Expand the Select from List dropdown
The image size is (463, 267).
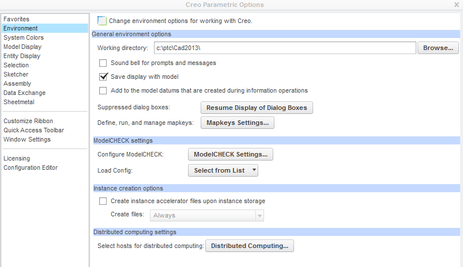(223, 170)
